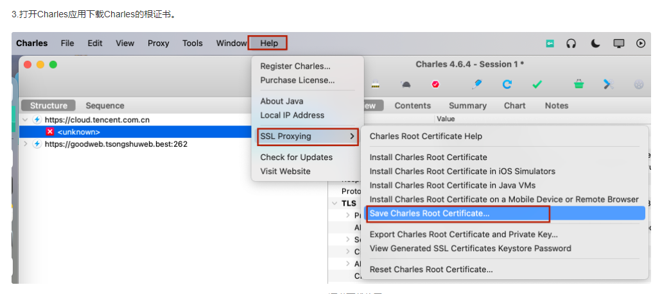Open the Tools menu
This screenshot has width=653, height=294.
pos(193,43)
